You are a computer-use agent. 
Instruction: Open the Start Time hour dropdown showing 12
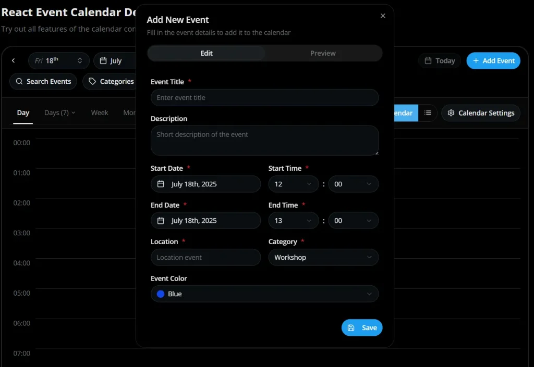click(293, 184)
